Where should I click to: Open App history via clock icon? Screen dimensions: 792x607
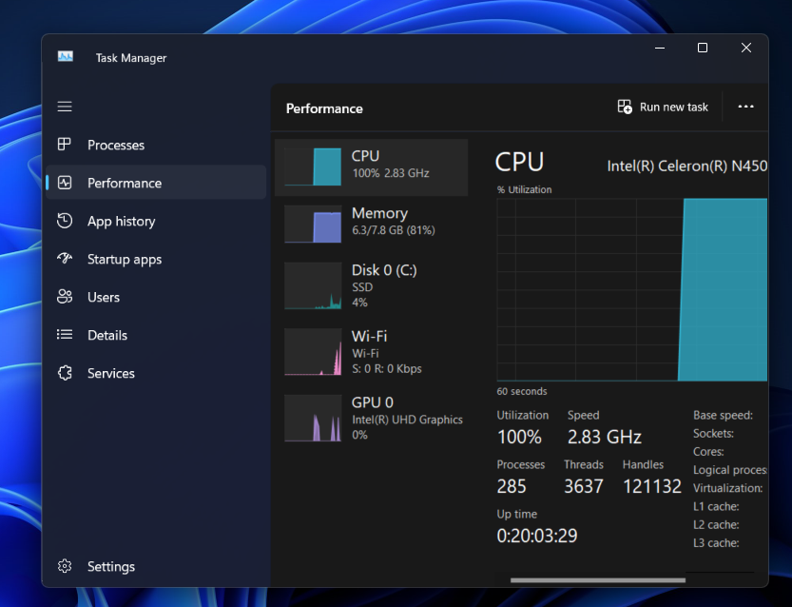pyautogui.click(x=65, y=221)
